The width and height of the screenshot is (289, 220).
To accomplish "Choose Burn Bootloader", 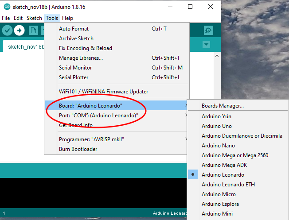I will point(117,149).
